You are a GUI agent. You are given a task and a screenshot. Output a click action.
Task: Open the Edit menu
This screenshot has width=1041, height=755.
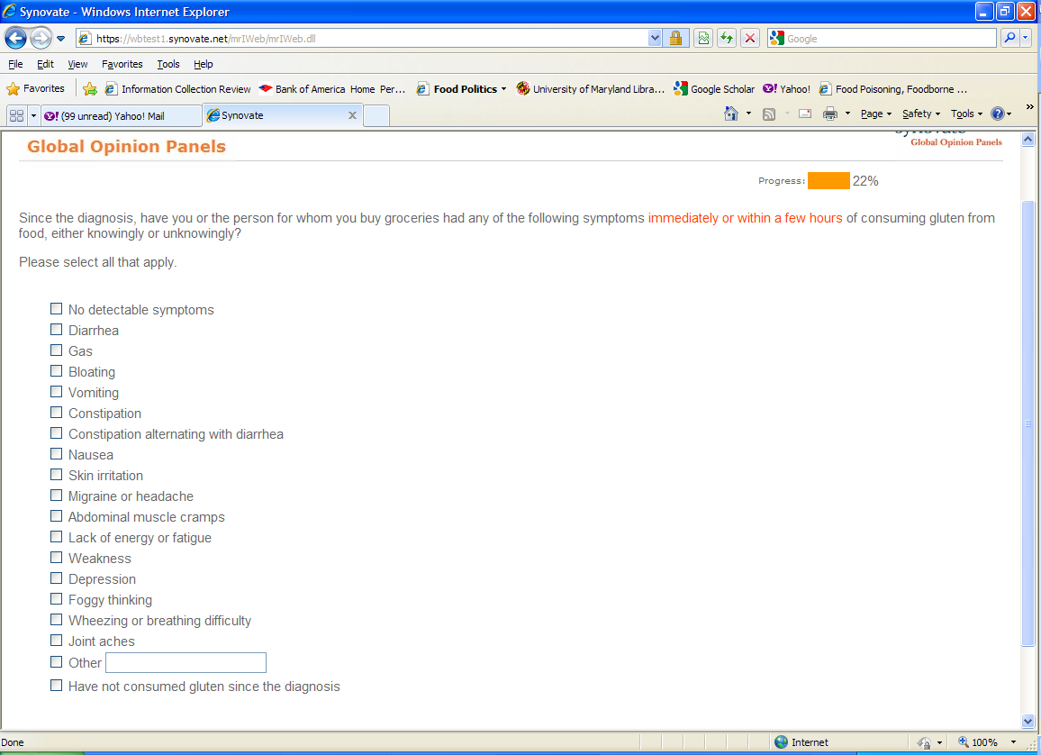(45, 64)
